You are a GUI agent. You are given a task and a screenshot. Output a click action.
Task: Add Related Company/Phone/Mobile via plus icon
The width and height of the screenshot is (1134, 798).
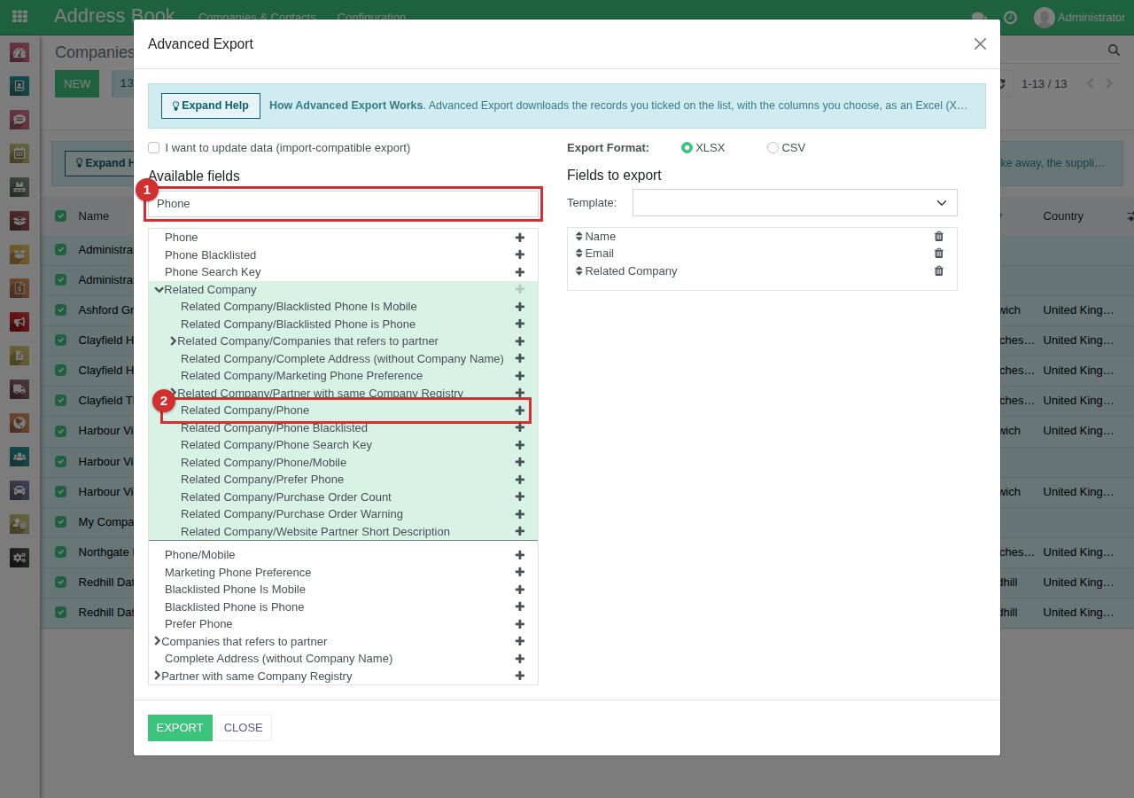click(x=520, y=462)
